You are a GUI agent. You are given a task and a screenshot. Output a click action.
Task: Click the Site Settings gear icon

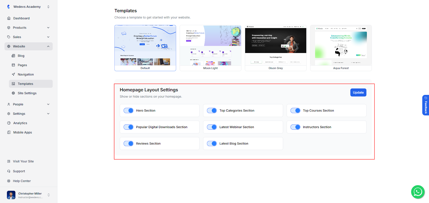coord(13,93)
